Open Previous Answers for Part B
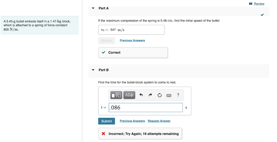Image resolution: width=277 pixels, height=142 pixels. (x=132, y=121)
